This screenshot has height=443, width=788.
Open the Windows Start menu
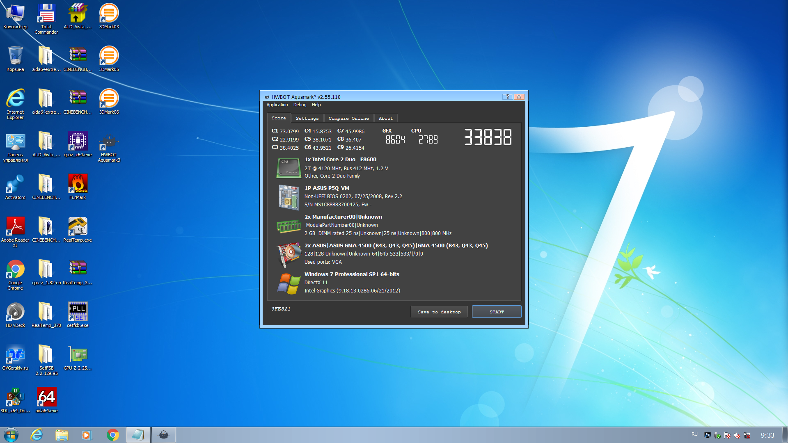[x=11, y=435]
